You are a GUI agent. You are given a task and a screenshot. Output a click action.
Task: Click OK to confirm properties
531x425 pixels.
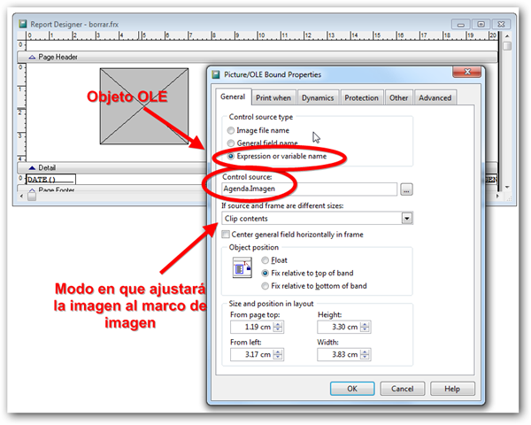(352, 389)
